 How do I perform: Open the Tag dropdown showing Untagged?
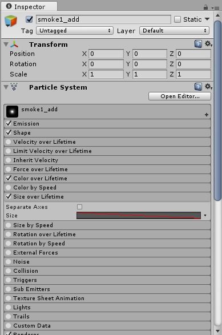75,31
